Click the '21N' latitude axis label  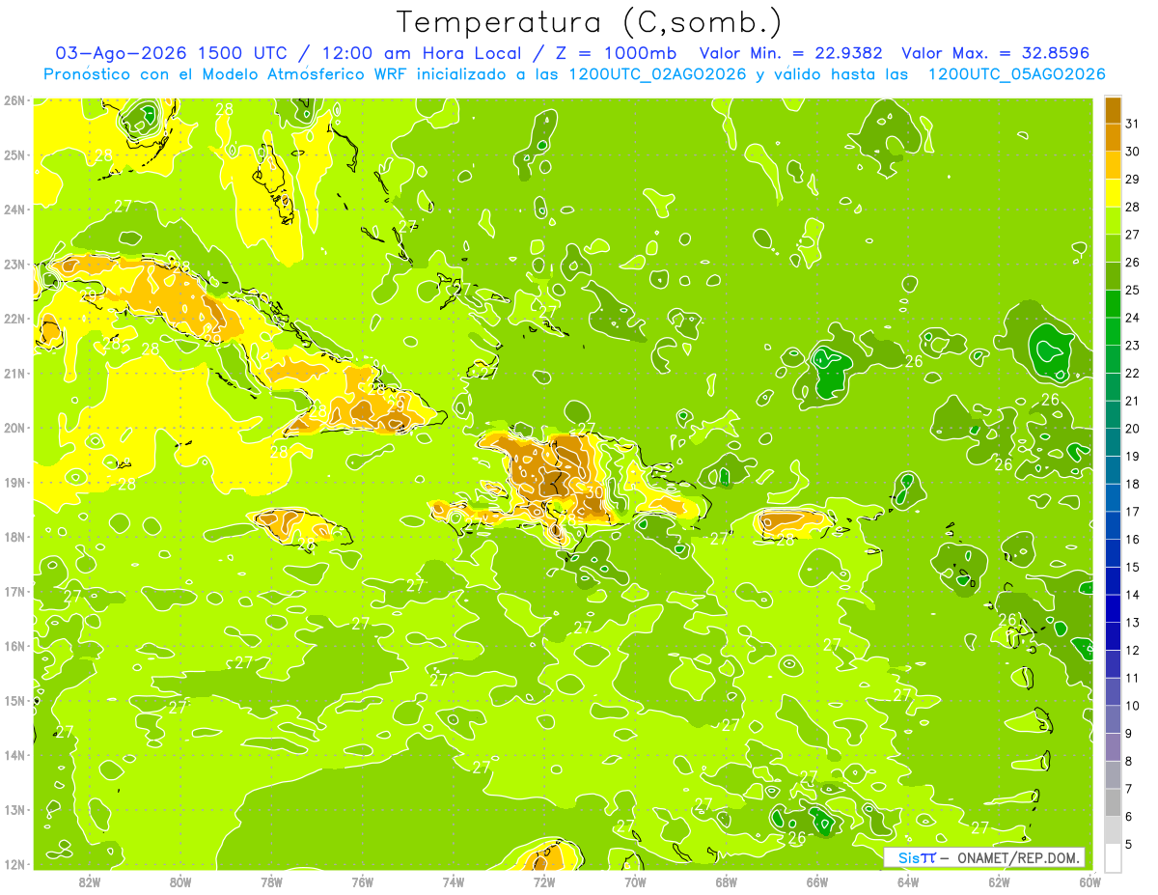pos(14,373)
